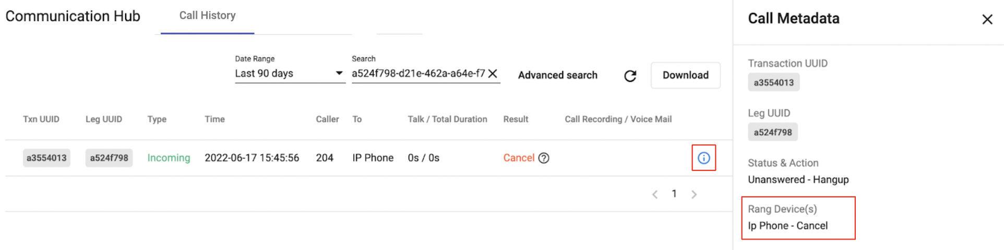Screen dimensions: 1004x250
Task: Select page number 1
Action: [674, 194]
